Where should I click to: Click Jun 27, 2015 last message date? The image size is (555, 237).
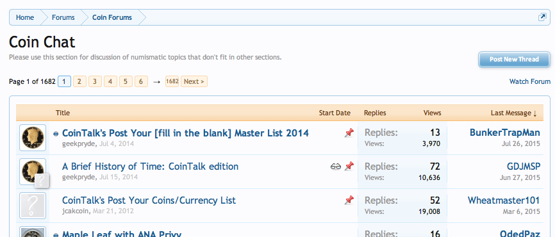(x=520, y=177)
